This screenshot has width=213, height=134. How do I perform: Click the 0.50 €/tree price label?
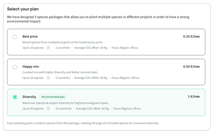pyautogui.click(x=191, y=67)
